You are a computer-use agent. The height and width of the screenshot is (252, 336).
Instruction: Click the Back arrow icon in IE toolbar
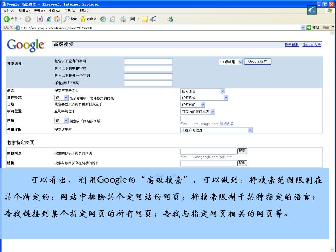(7, 19)
